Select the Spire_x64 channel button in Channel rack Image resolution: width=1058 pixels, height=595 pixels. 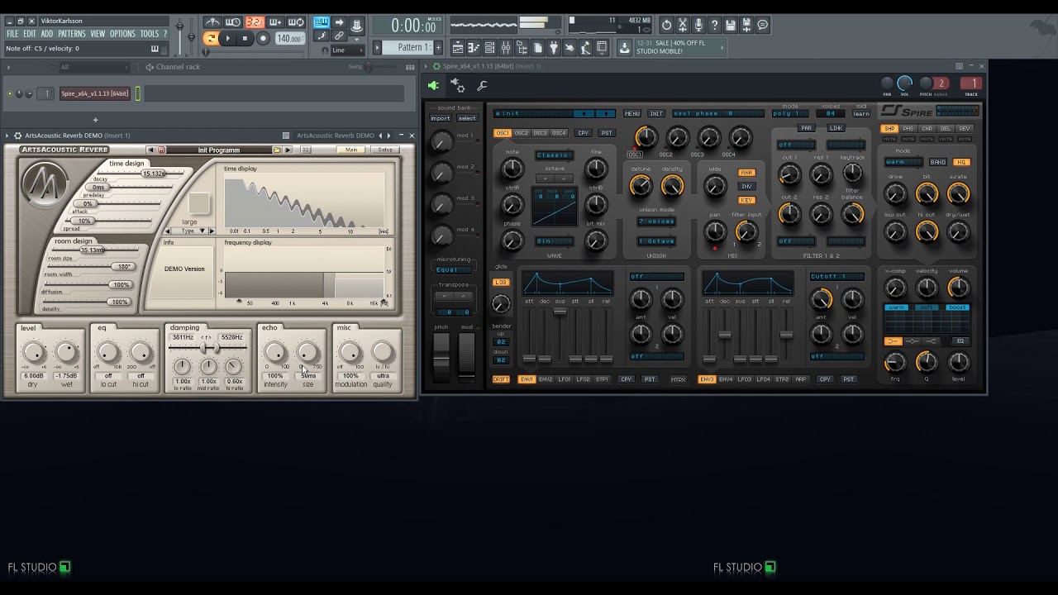[x=95, y=93]
